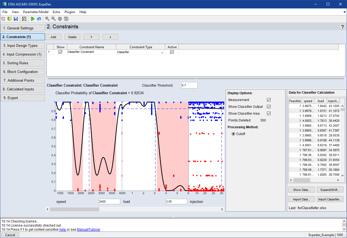Click the zoom in magnifier icon

pos(47,19)
